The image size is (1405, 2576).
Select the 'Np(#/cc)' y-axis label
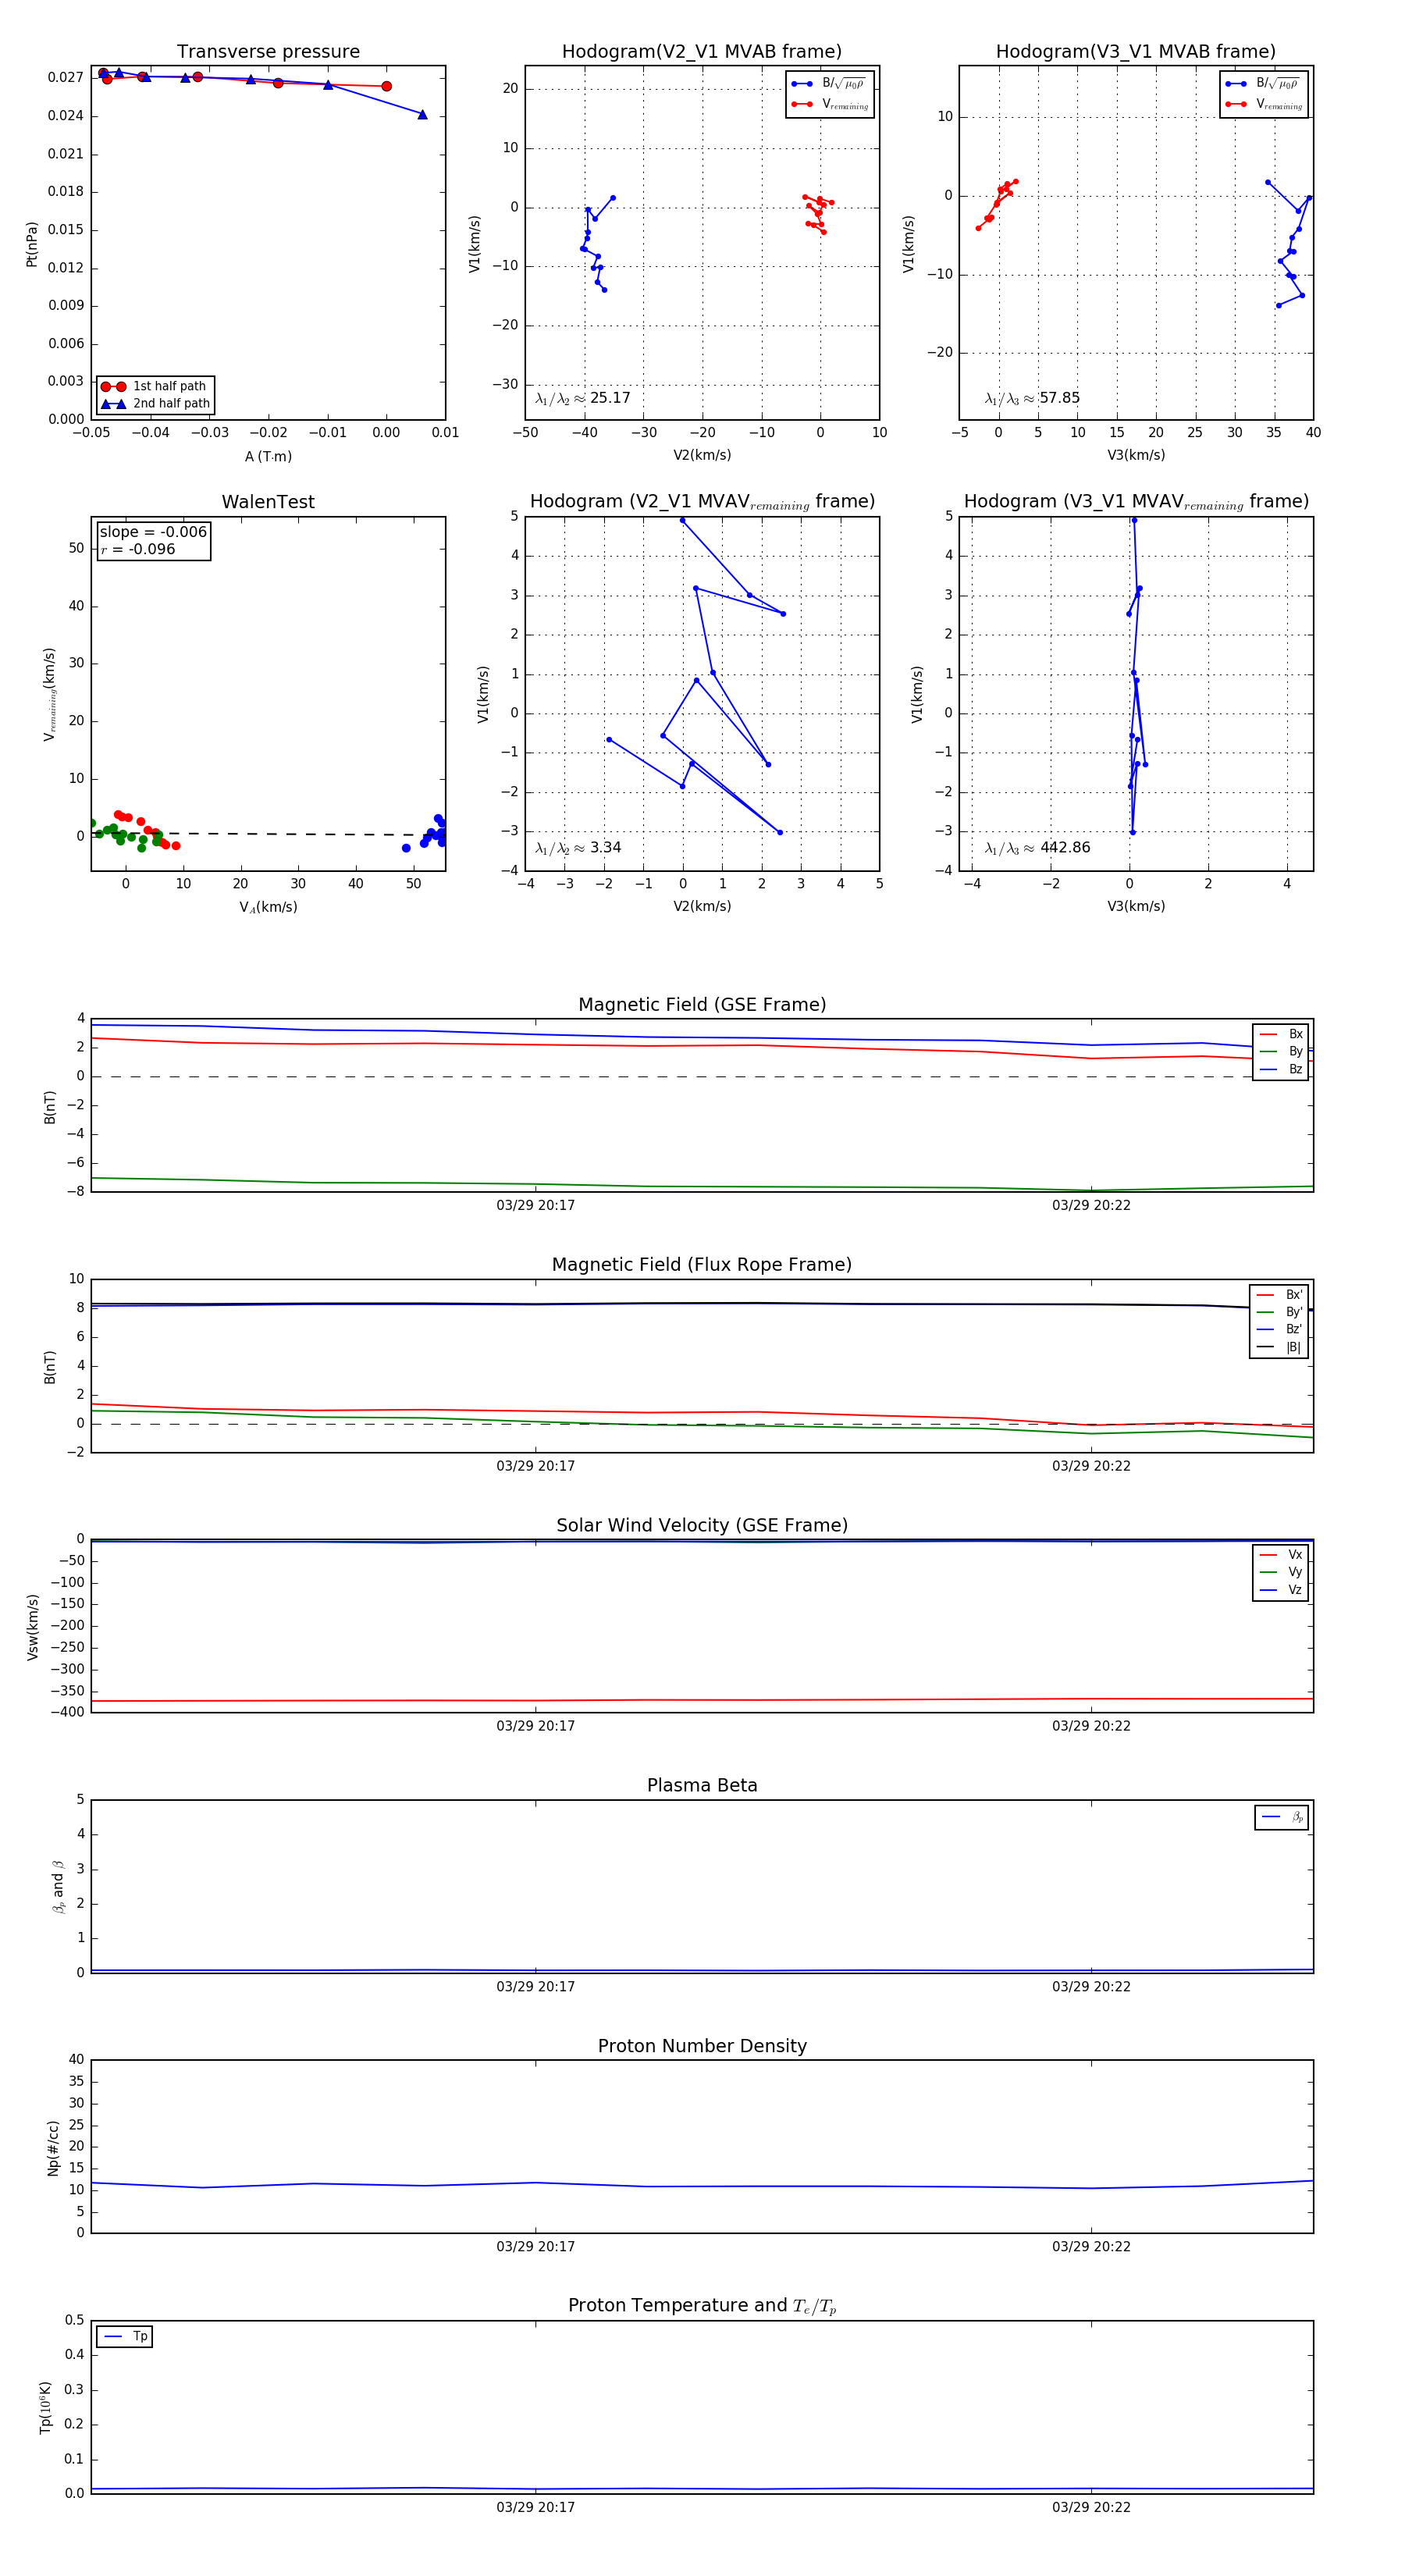click(54, 2148)
